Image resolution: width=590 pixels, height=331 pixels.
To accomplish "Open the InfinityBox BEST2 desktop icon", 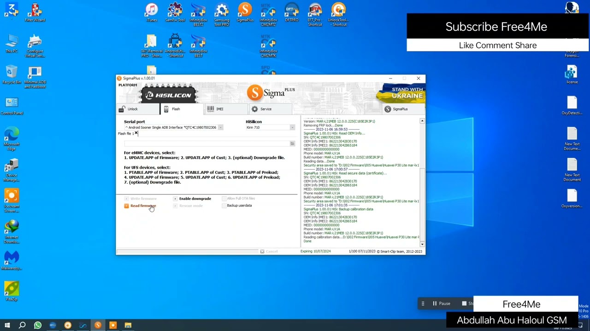I will pos(198,15).
